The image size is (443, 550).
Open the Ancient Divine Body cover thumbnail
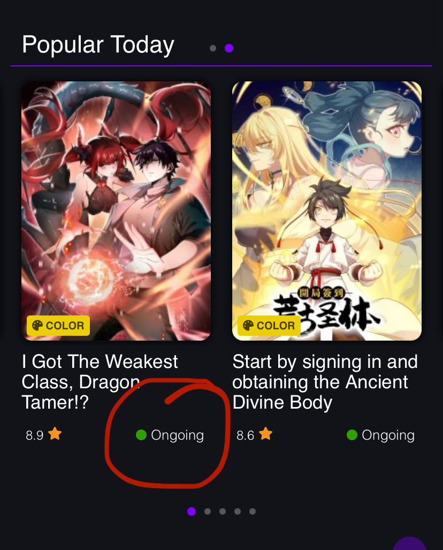click(327, 211)
